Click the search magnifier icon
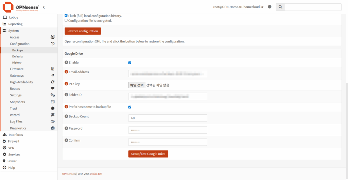 click(280, 7)
